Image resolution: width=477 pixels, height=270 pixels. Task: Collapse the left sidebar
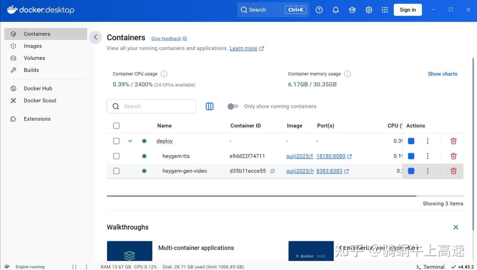(95, 37)
